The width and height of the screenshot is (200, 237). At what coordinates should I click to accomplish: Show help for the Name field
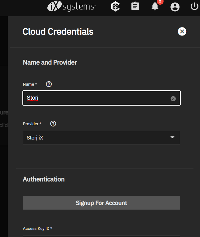point(49,84)
